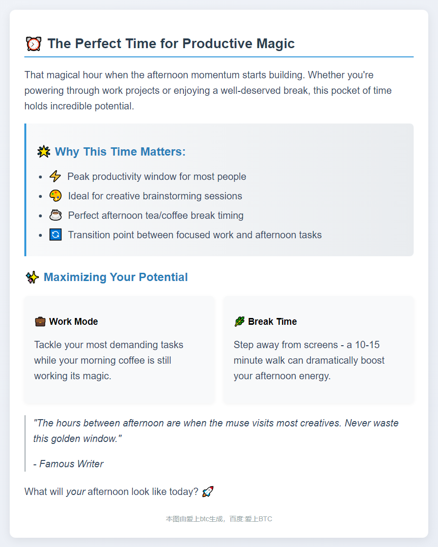Click the intro paragraph about the magical hour
This screenshot has width=438, height=547.
[208, 90]
